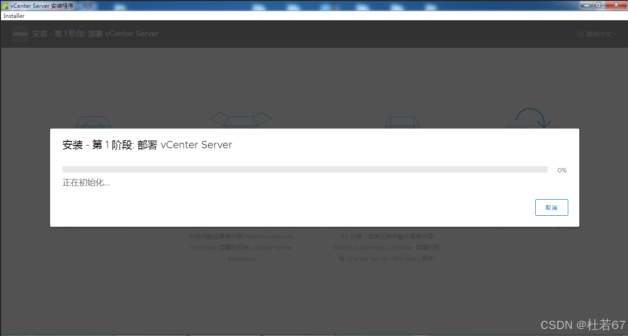The image size is (628, 336).
Task: Click the migrate card description mentioning Windows 版本
Action: pyautogui.click(x=387, y=242)
